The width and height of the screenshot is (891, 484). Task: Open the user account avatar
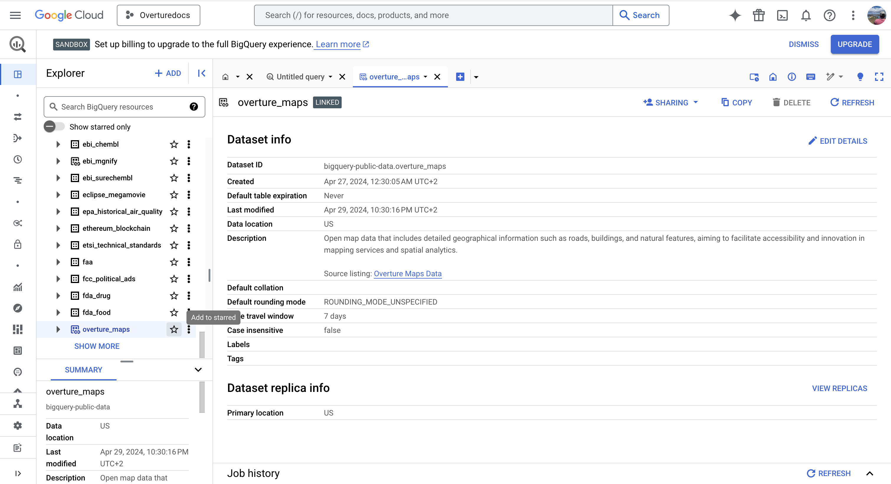876,15
